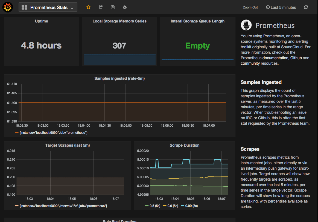Click orange localhost:9090 legend color swatch

coord(17,133)
